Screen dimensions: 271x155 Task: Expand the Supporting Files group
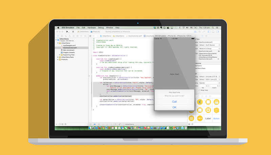(59, 55)
